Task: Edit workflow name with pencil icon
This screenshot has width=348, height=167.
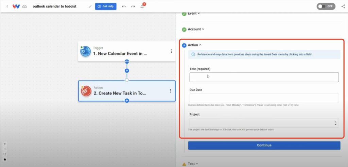Action: 90,6
